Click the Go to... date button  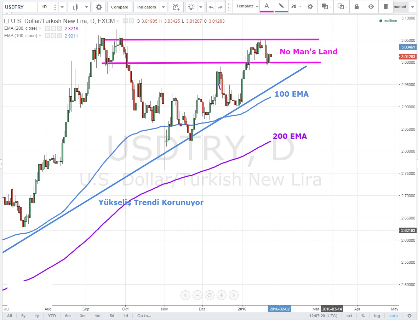click(144, 316)
